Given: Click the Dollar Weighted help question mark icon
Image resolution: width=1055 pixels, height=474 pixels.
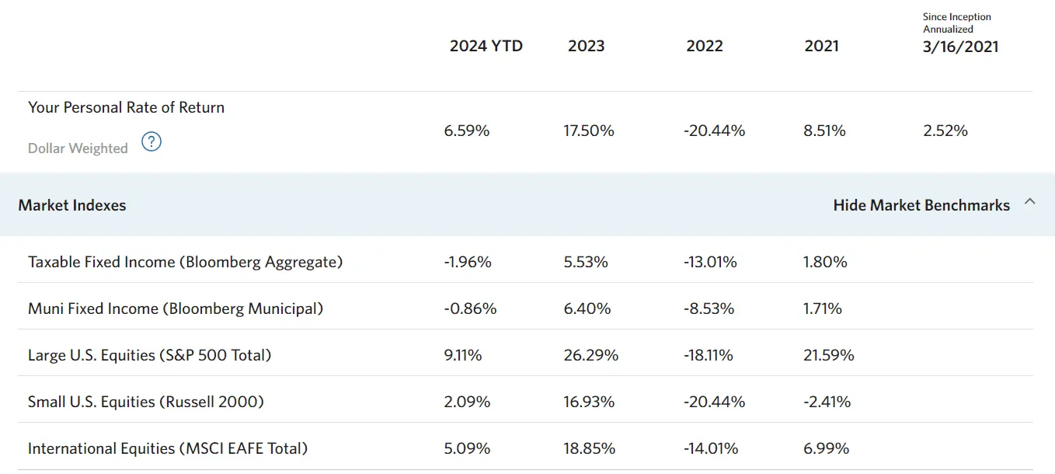Looking at the screenshot, I should click(x=151, y=141).
